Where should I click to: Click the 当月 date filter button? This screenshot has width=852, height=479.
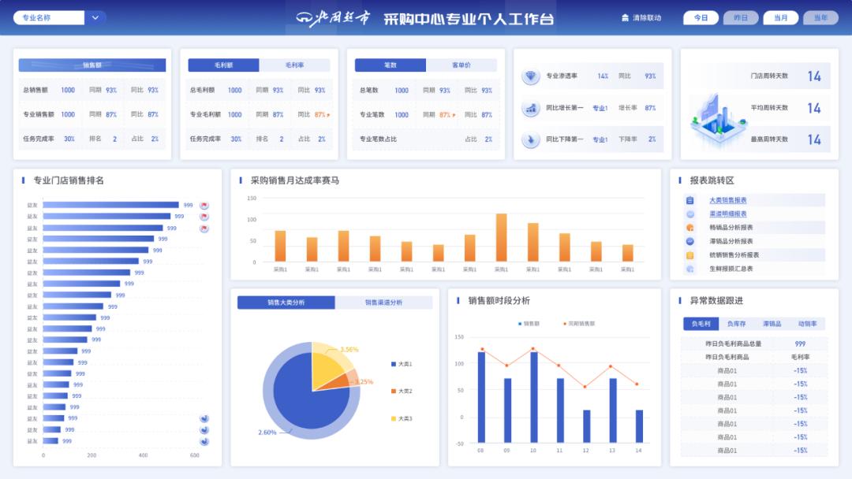(780, 17)
